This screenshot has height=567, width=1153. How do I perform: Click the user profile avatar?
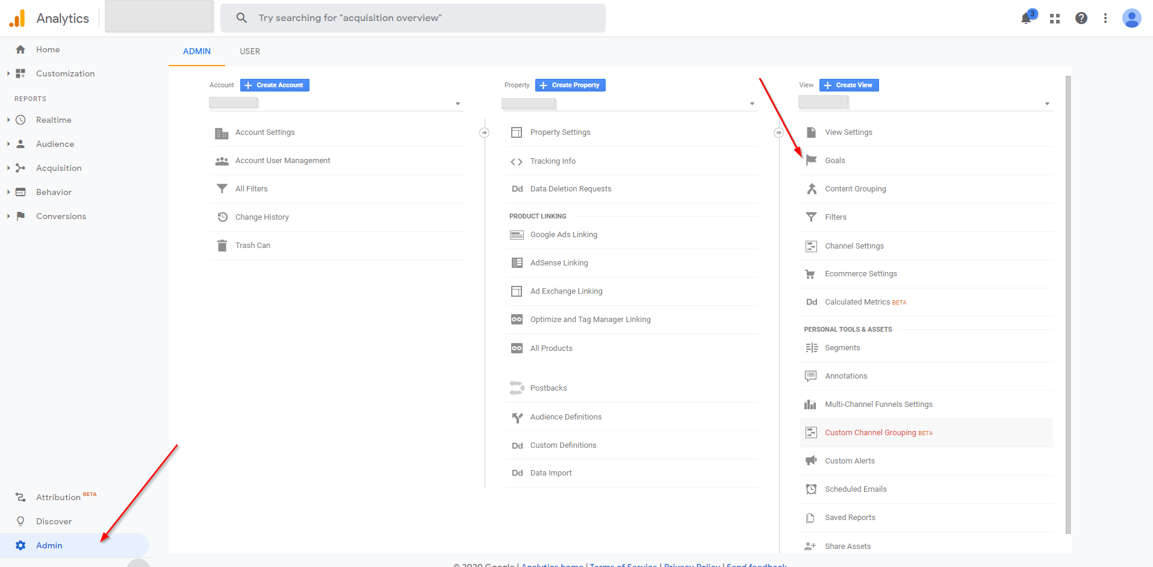pyautogui.click(x=1131, y=18)
